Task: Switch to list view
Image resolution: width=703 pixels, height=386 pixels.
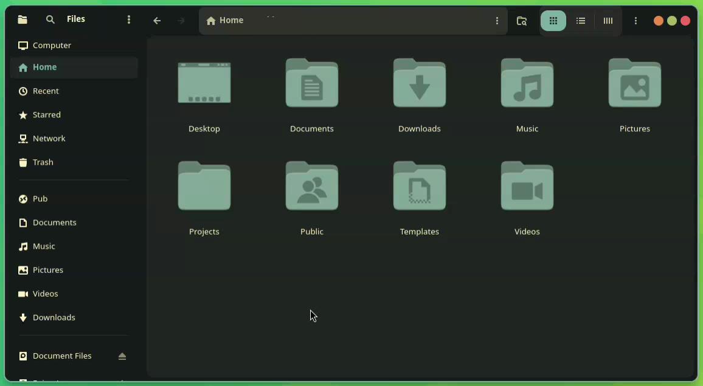Action: pos(581,21)
